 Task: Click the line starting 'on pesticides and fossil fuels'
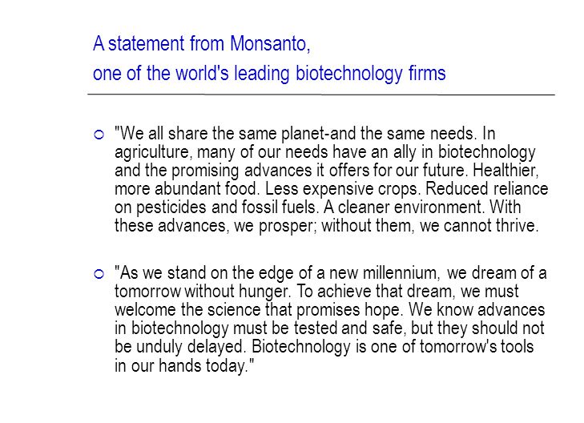318,207
